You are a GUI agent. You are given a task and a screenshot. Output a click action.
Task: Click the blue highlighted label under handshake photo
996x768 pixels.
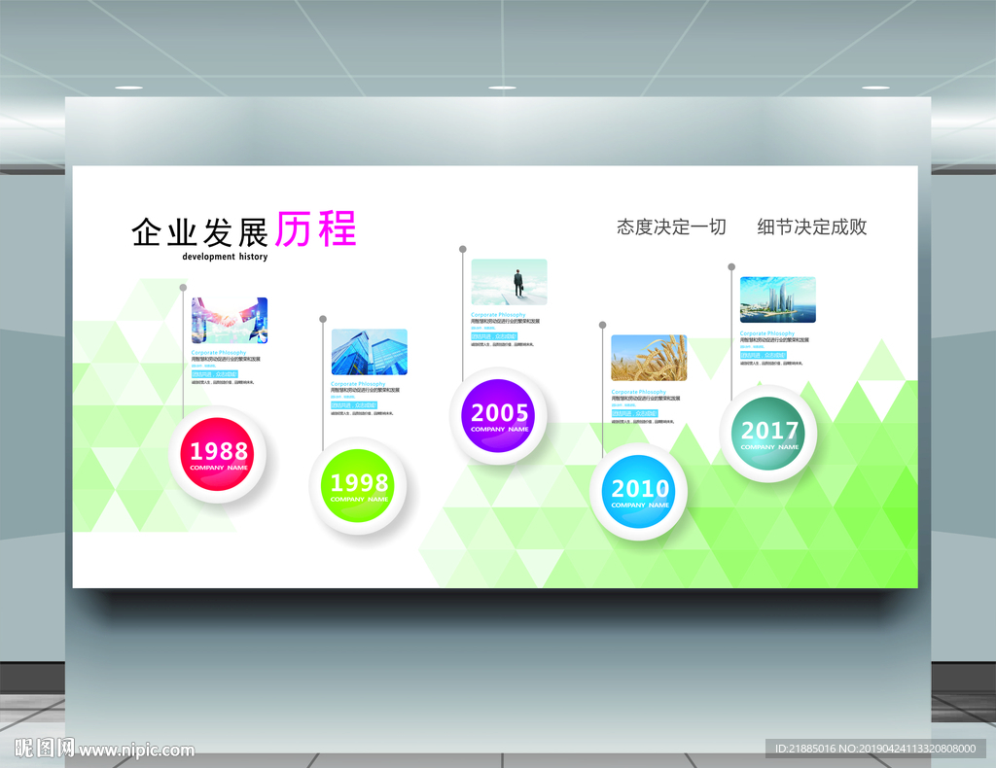coord(215,374)
